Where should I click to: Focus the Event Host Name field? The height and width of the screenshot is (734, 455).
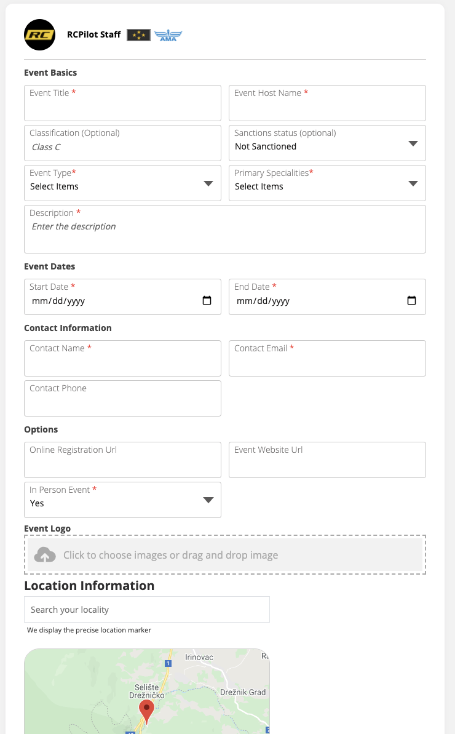click(327, 108)
